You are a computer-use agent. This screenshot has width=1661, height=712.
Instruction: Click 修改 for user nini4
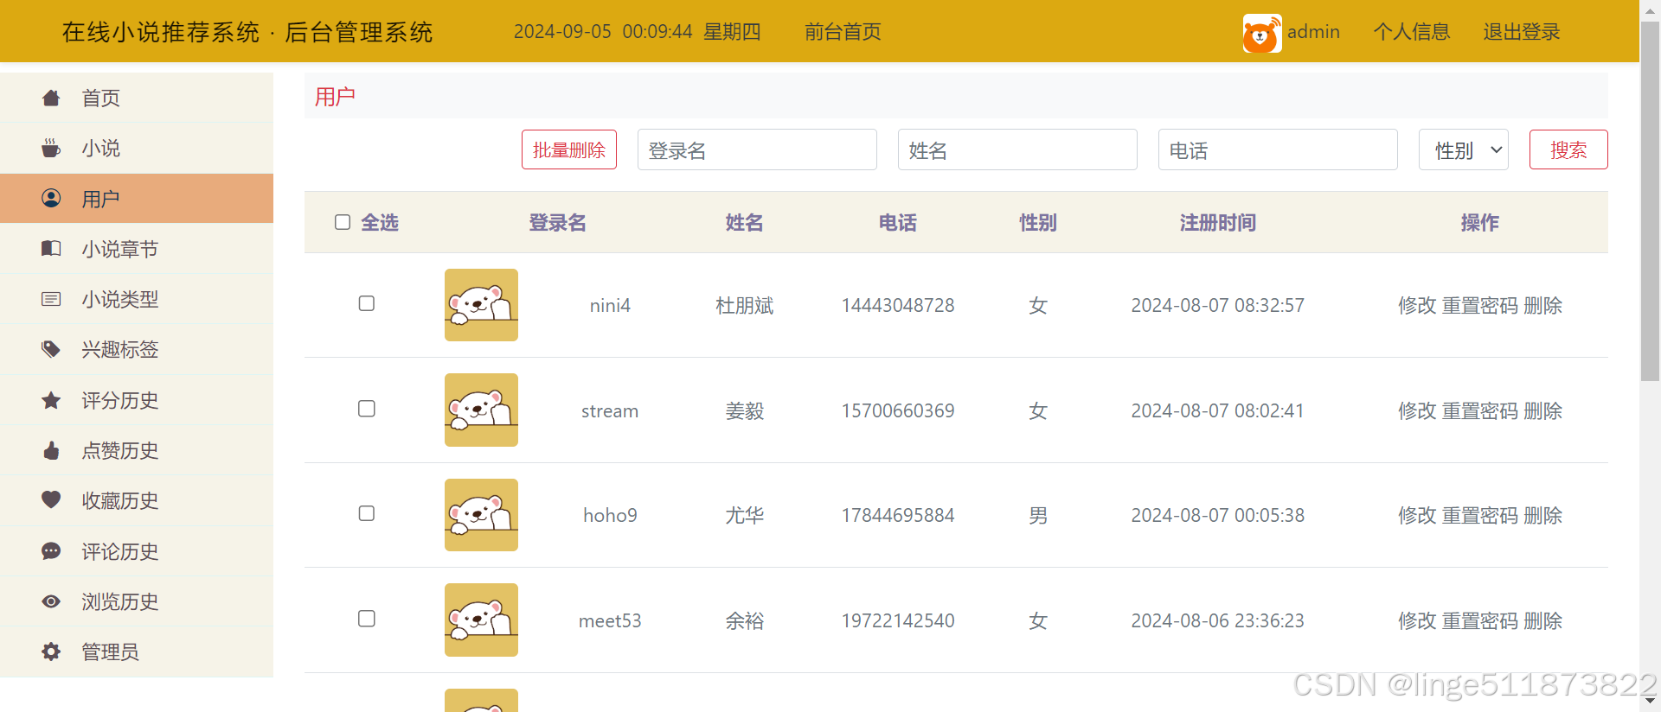[x=1417, y=305]
